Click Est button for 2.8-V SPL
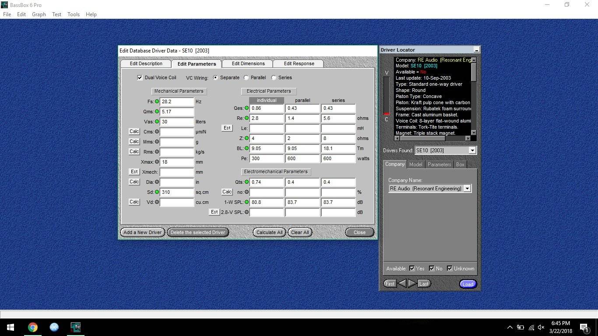 (x=214, y=212)
